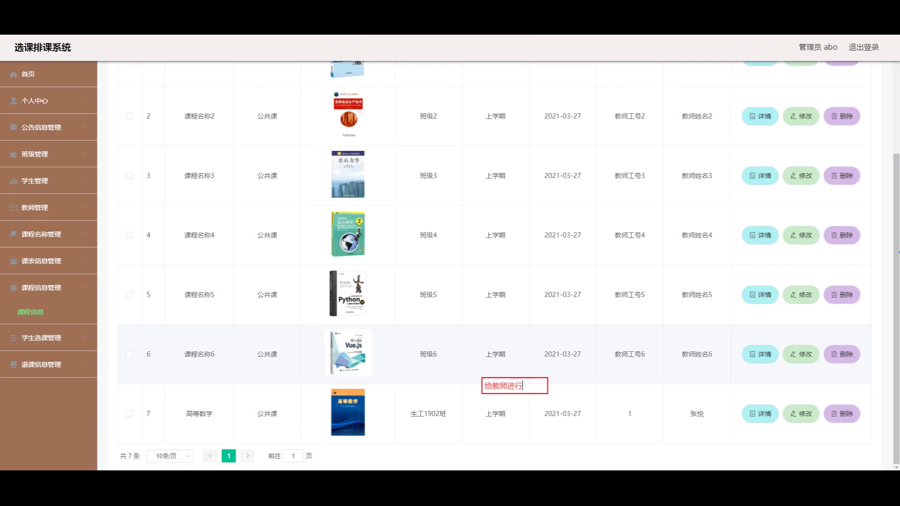The height and width of the screenshot is (506, 900).
Task: Tick the checkbox for 高等数学 row
Action: click(129, 414)
